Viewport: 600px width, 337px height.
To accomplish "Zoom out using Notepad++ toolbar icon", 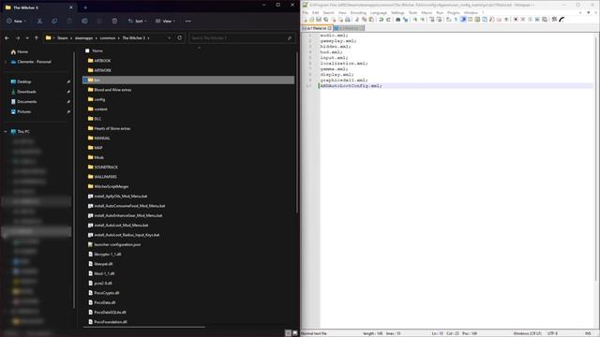I will tap(423, 20).
